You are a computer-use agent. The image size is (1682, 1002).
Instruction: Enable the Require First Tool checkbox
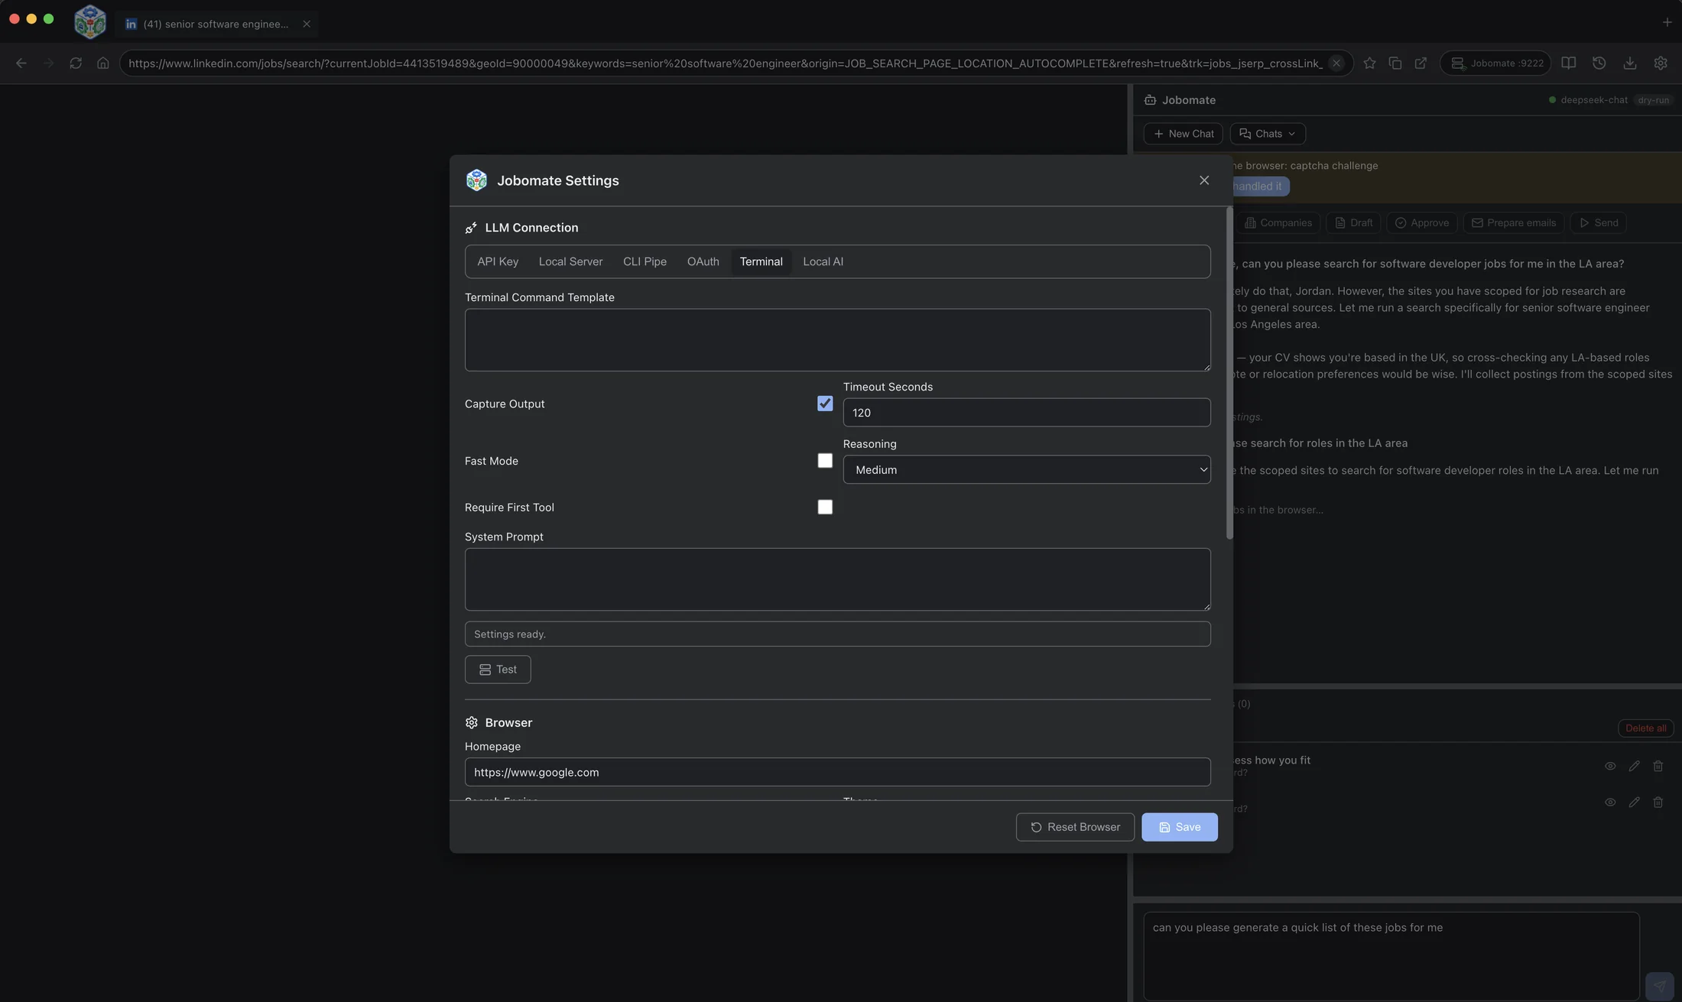[825, 507]
